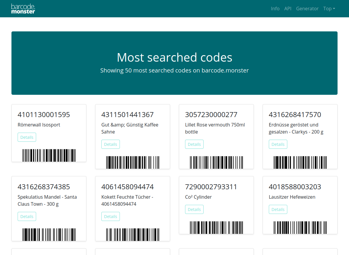349x255 pixels.
Task: Open the API page
Action: (288, 9)
